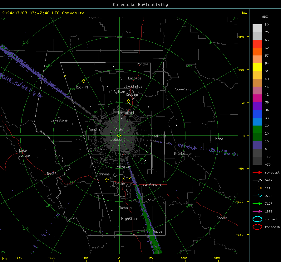Click the -150 tick on the bottom axis
Screen dimensions: 281x262
tap(18, 258)
